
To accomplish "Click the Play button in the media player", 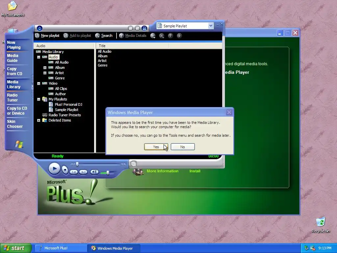I will coord(54,169).
